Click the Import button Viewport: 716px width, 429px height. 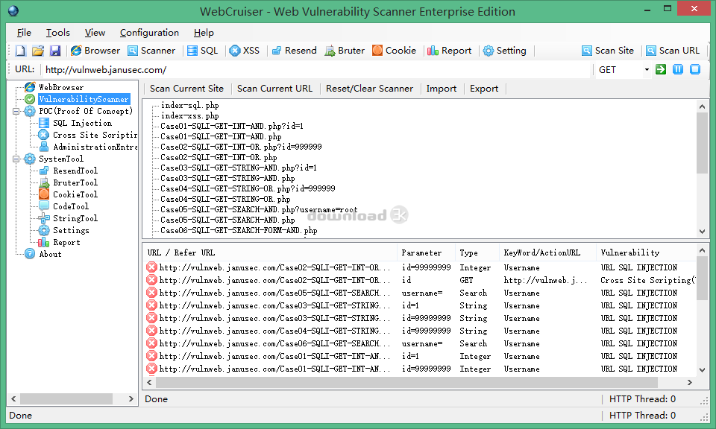point(441,89)
